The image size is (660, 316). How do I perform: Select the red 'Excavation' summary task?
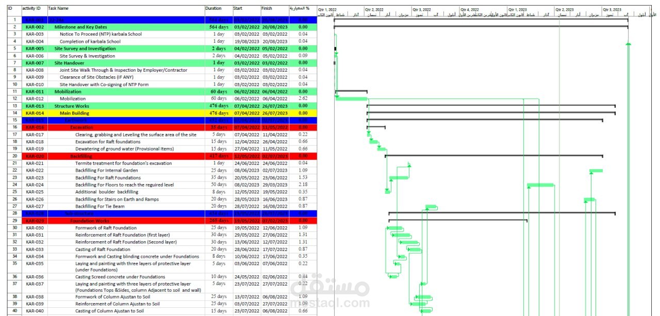[81, 127]
